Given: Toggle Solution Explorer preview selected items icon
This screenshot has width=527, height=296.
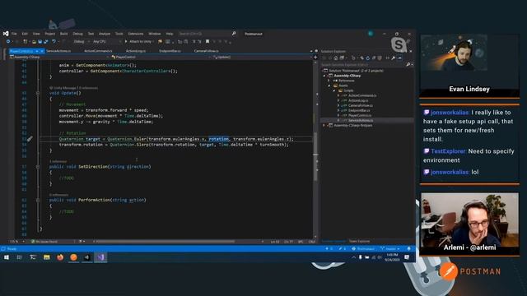Looking at the screenshot, I should pos(399,58).
